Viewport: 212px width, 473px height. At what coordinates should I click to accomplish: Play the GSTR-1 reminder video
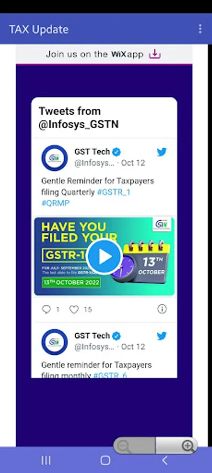pos(104,256)
